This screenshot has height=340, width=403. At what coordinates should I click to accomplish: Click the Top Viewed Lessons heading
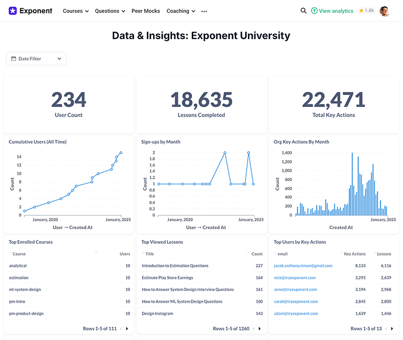162,242
